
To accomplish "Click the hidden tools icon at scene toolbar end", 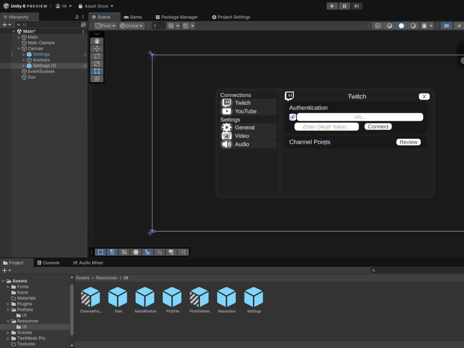I will 459,26.
